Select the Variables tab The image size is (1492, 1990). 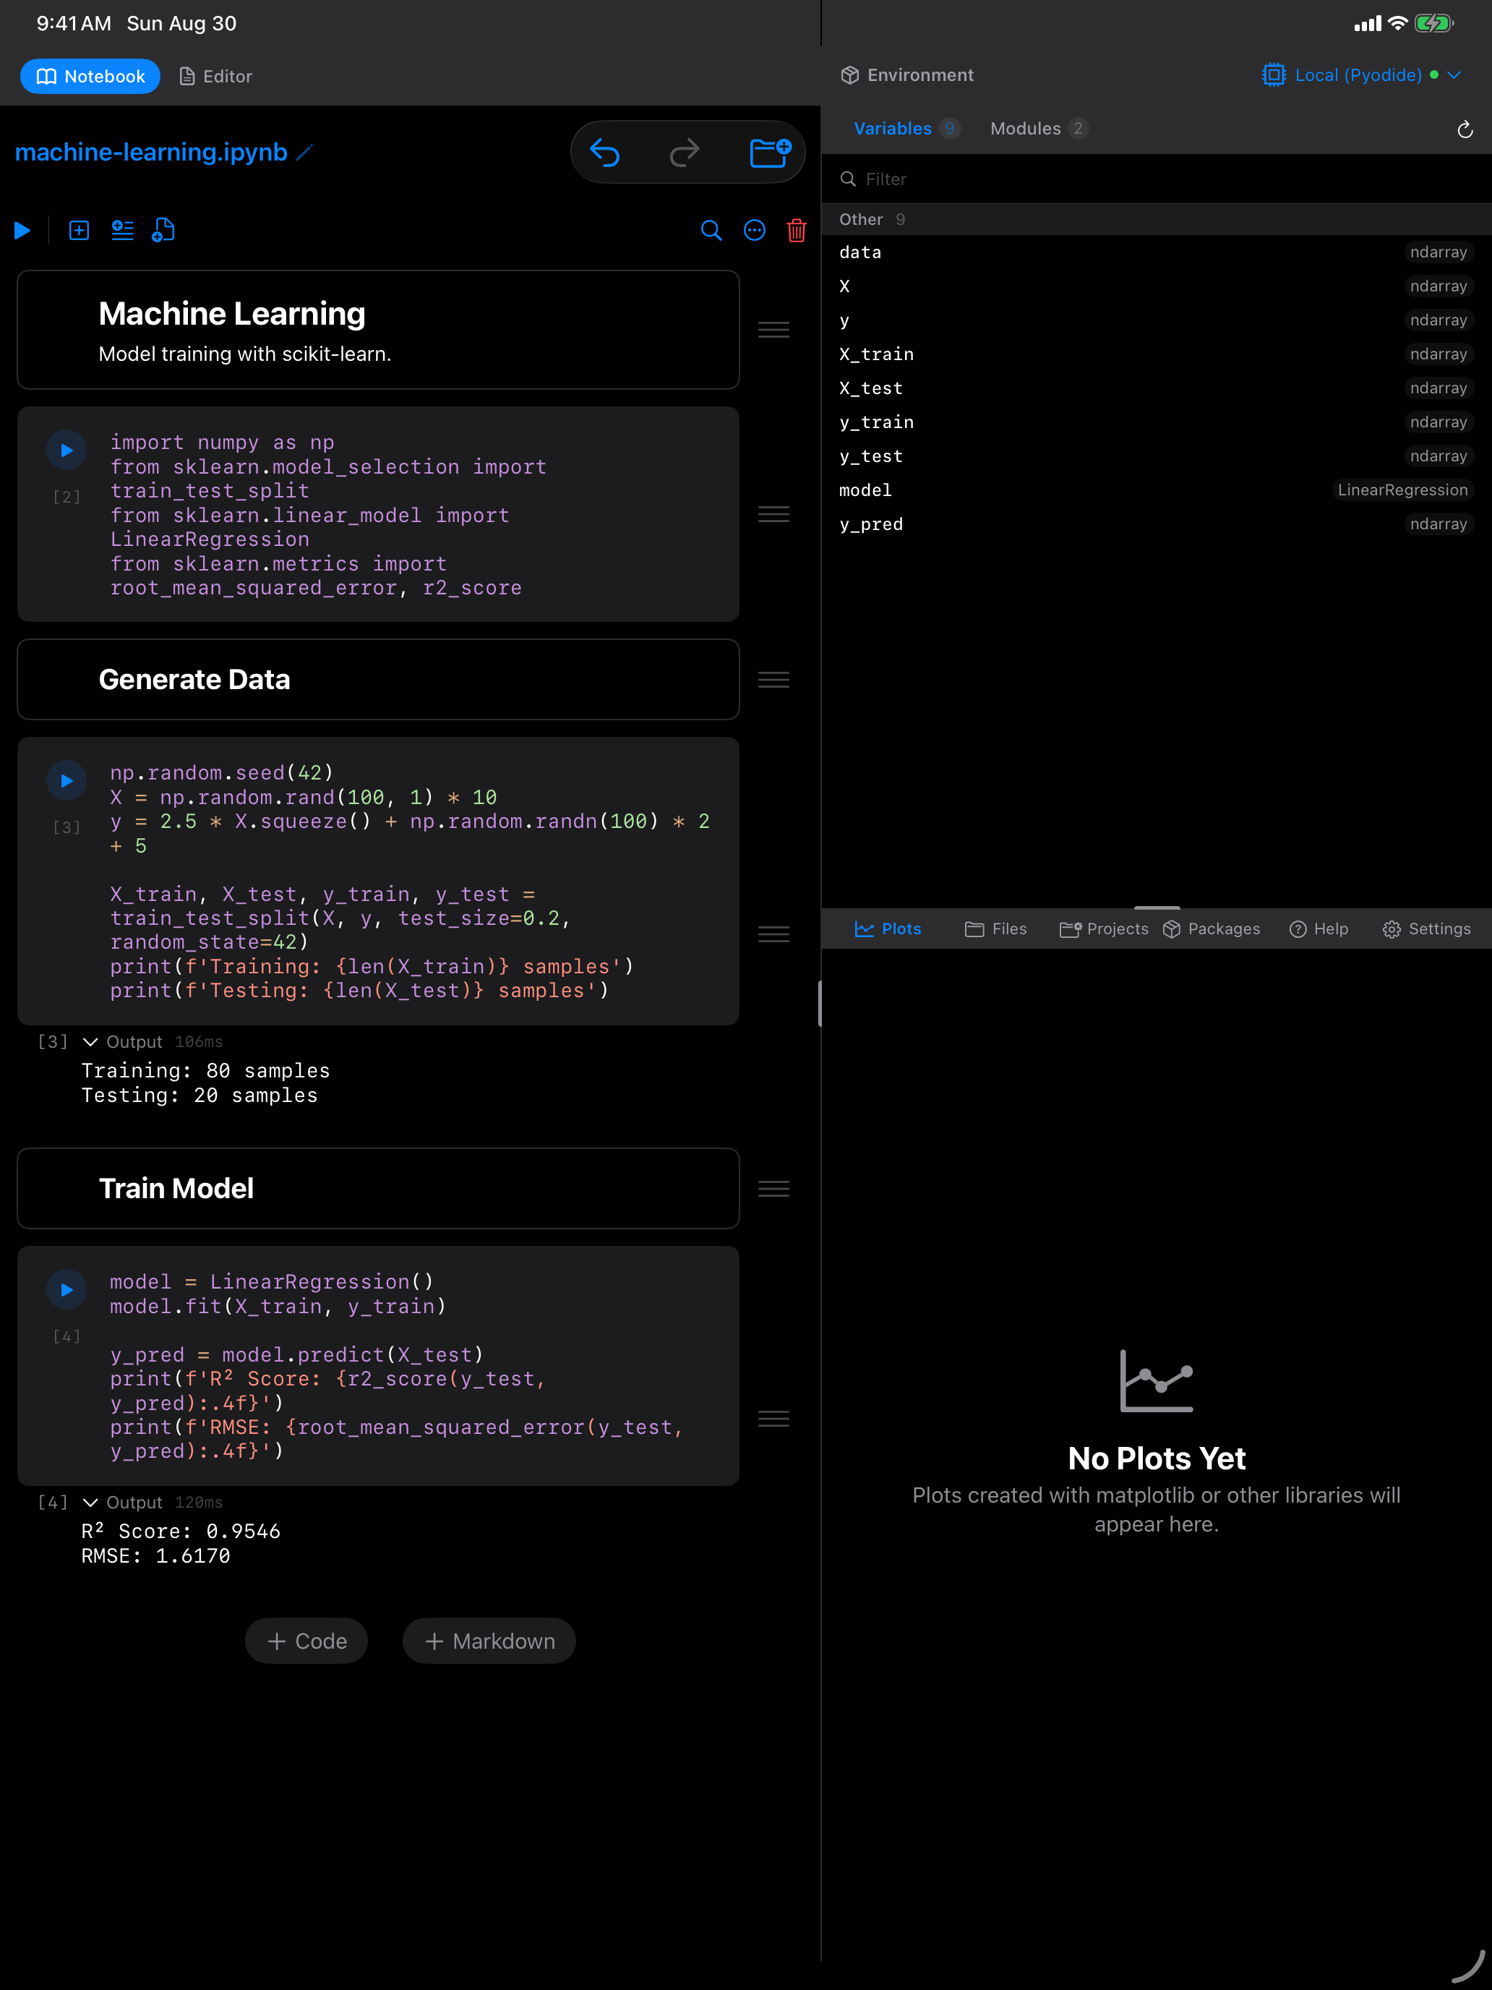coord(906,129)
